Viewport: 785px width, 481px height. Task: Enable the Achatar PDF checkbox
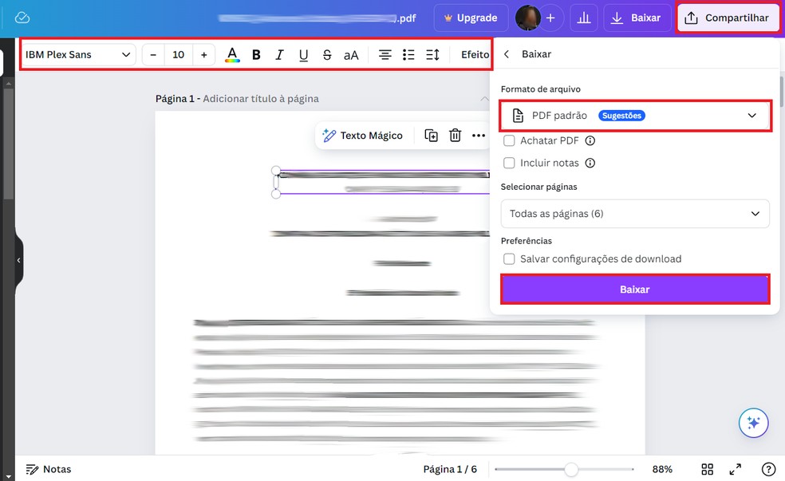click(509, 140)
